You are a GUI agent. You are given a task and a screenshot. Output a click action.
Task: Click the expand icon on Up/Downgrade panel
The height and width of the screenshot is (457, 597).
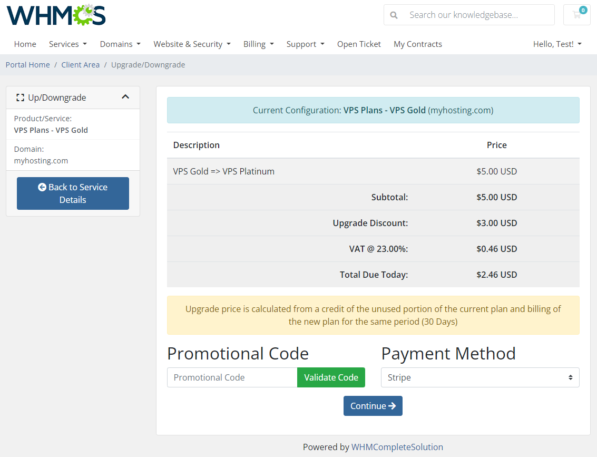coord(20,97)
